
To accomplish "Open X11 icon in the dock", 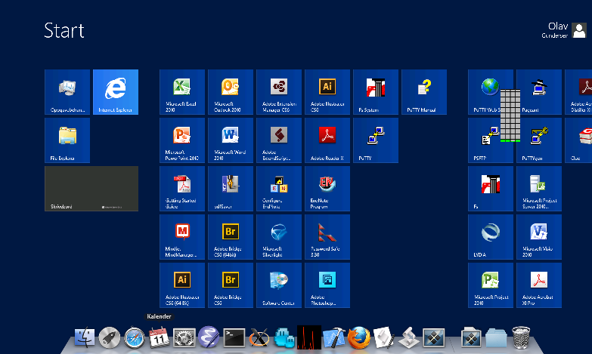I will (x=259, y=337).
